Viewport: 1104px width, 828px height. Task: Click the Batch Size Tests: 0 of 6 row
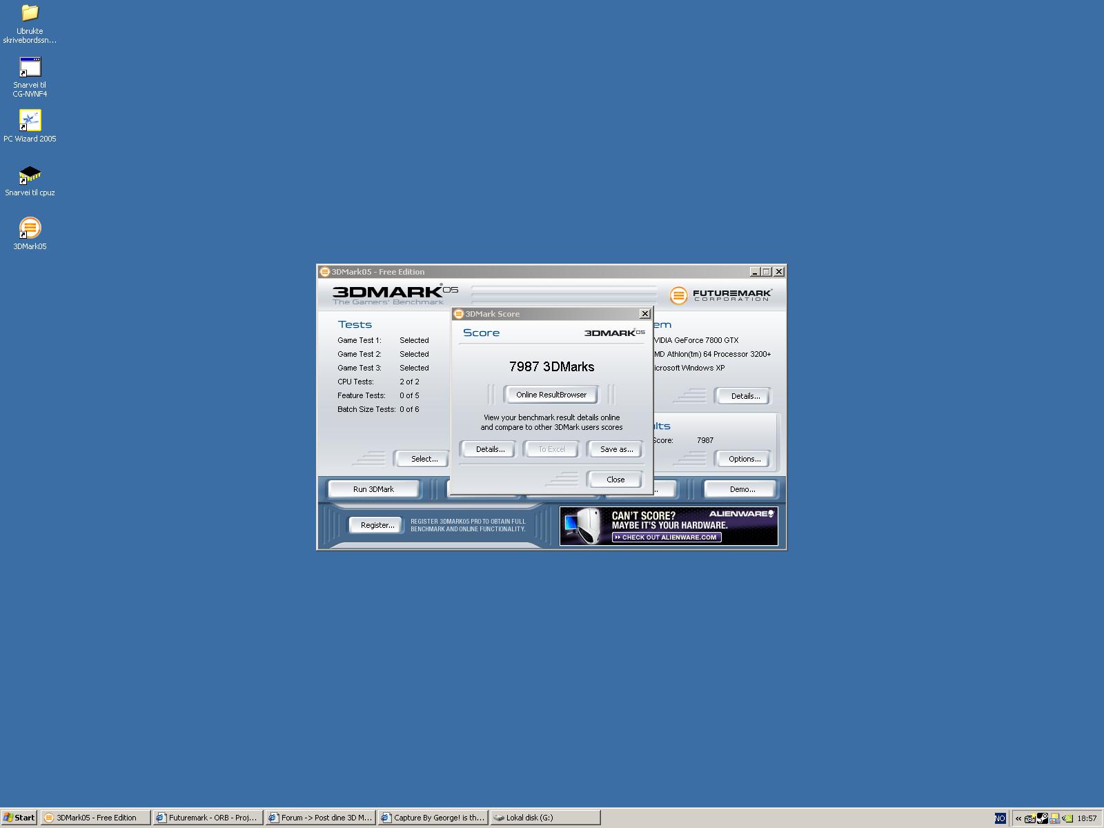tap(378, 409)
